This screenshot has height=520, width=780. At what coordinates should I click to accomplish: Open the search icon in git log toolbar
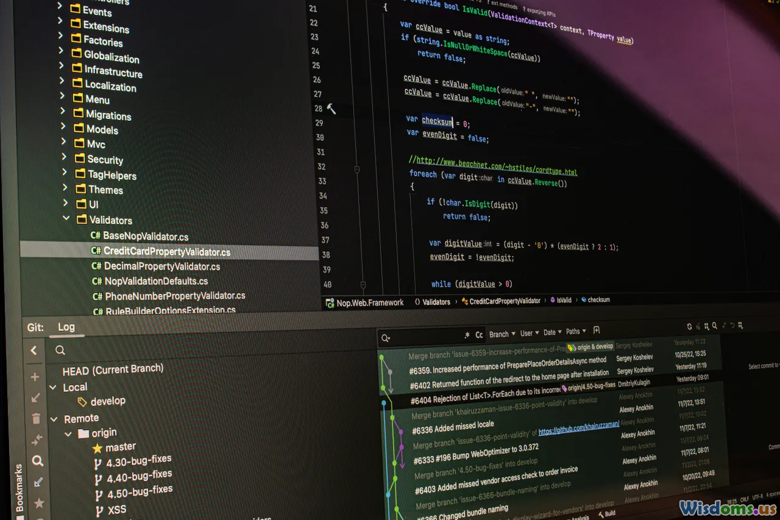[x=715, y=327]
